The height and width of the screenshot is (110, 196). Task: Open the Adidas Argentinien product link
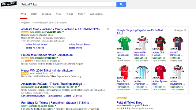coord(141,83)
